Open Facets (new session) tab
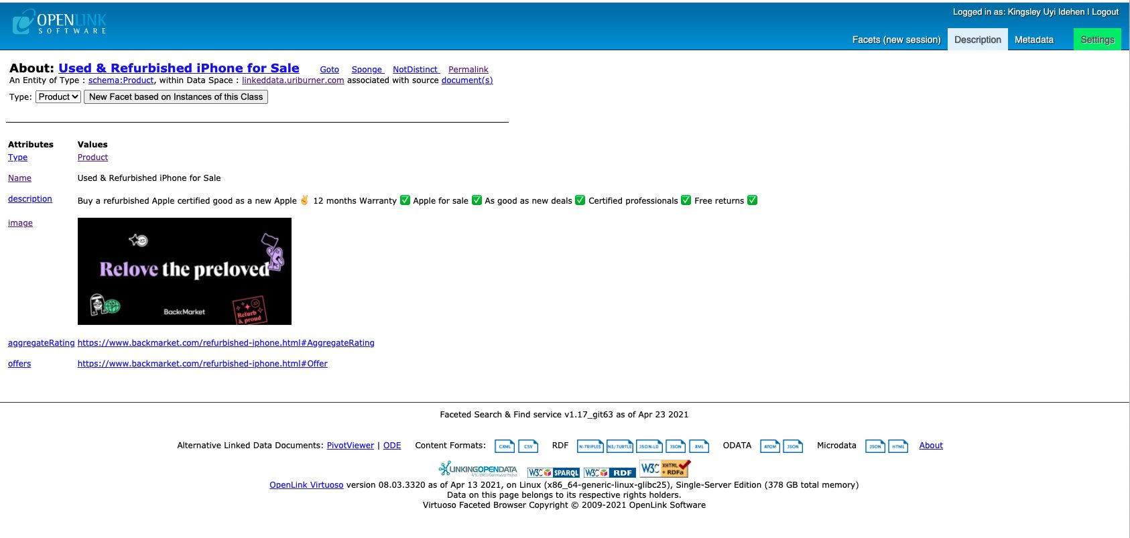The height and width of the screenshot is (538, 1130). [x=896, y=40]
